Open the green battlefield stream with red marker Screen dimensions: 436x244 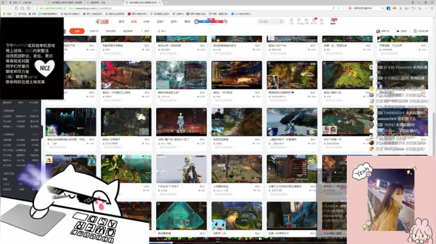click(x=347, y=75)
